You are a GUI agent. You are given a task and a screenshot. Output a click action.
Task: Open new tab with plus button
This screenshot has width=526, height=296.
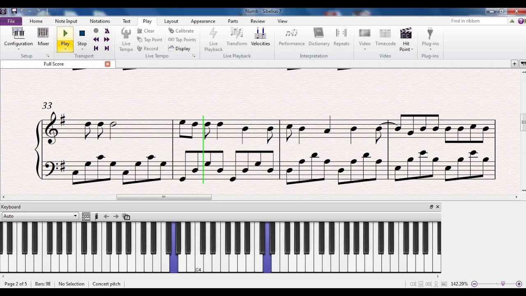click(x=514, y=64)
